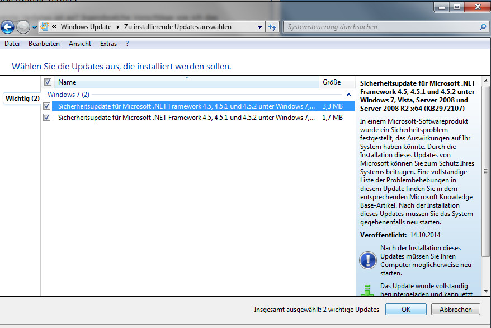Collapse the Windows 7 (2) group chevron
Viewport: 491px width, 328px height.
(x=348, y=95)
